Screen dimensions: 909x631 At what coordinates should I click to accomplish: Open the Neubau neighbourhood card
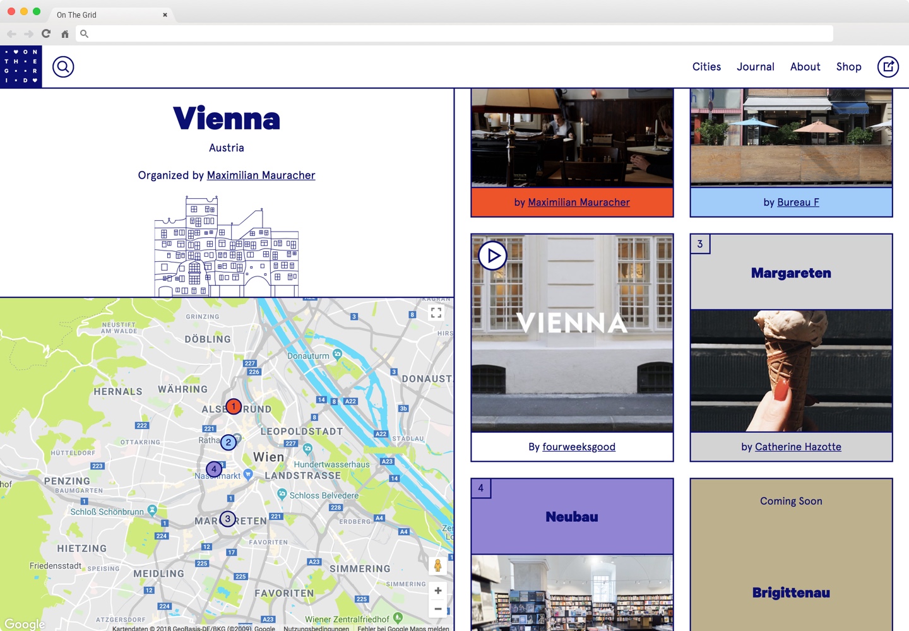(x=572, y=517)
